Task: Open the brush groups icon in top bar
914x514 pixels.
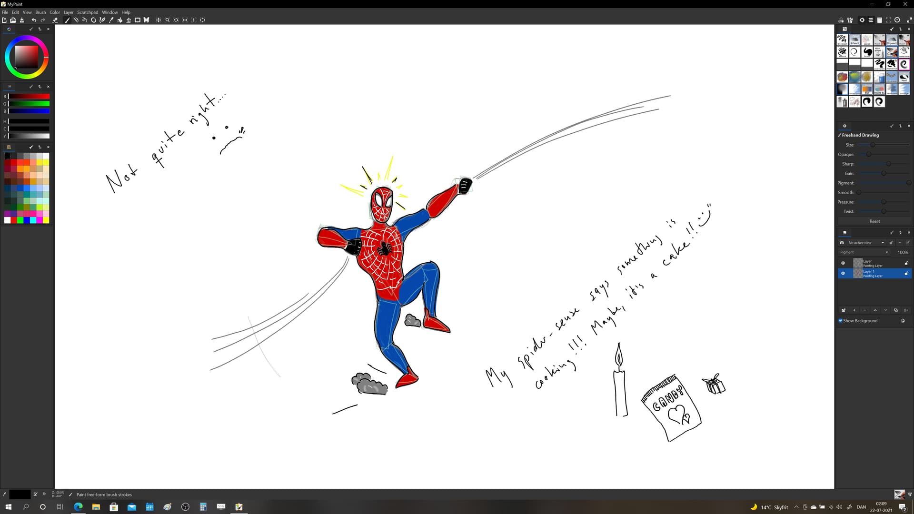Action: [x=850, y=20]
